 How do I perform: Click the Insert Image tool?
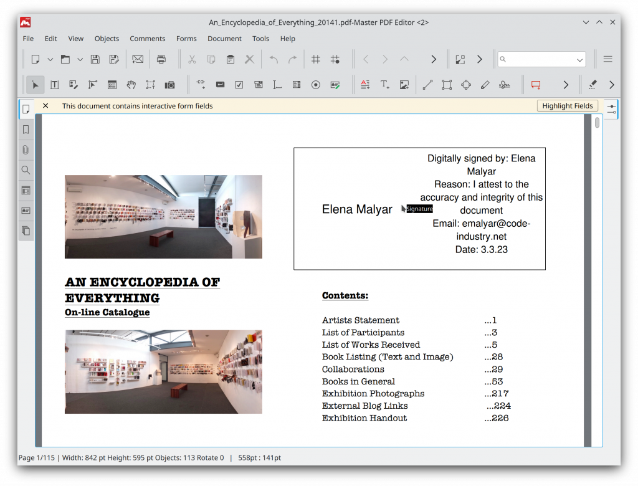coord(404,85)
